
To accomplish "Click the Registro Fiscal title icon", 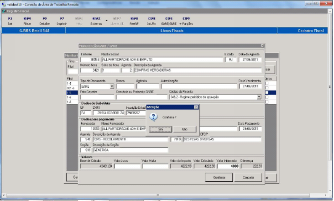I will coord(4,11).
